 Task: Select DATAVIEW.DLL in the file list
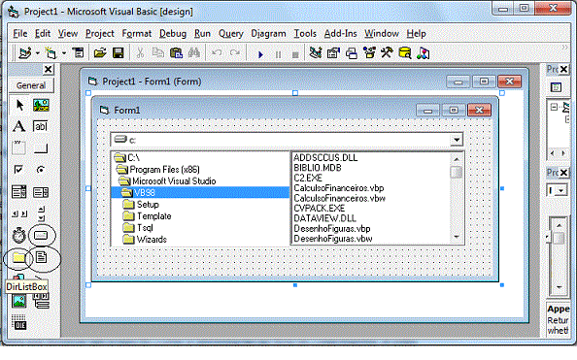[325, 218]
